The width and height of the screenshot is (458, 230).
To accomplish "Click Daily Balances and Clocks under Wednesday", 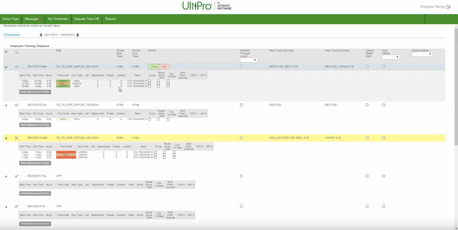I will [x=35, y=163].
